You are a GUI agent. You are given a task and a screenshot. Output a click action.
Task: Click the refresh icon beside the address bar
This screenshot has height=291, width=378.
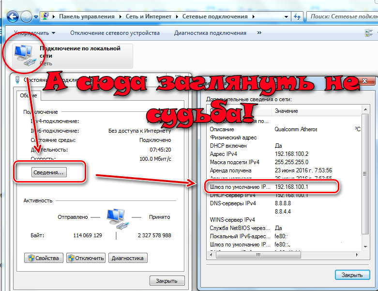[298, 16]
